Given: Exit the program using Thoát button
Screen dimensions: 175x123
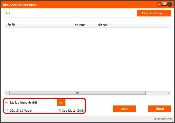Looking at the screenshot, I should [x=159, y=109].
